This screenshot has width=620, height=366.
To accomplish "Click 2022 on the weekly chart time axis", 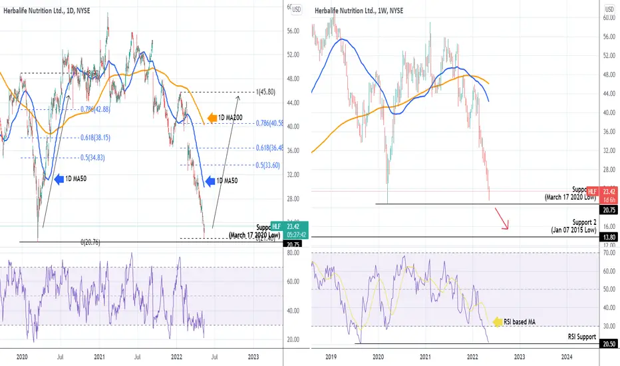I will (x=472, y=357).
